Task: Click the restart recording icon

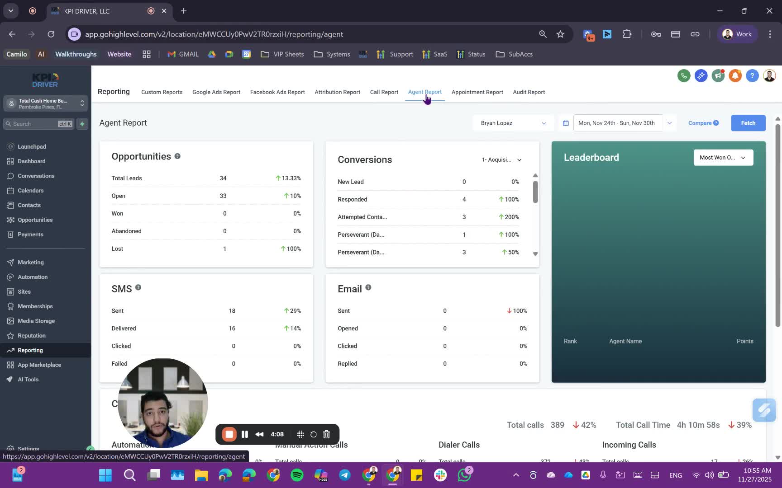Action: tap(313, 434)
